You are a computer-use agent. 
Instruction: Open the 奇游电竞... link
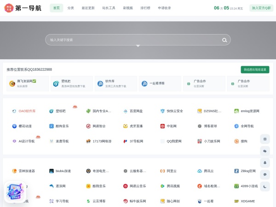pyautogui.click(x=101, y=171)
